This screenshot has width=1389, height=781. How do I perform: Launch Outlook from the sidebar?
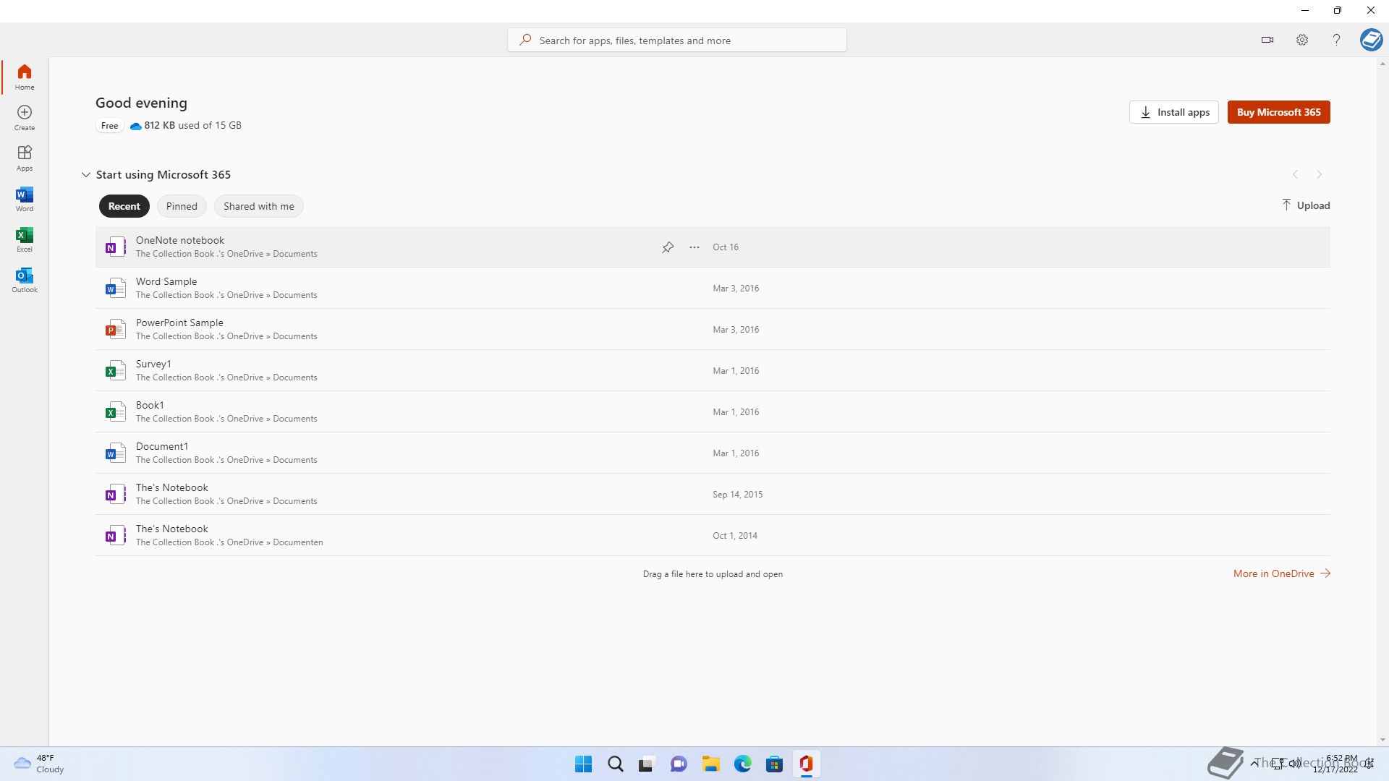click(25, 279)
